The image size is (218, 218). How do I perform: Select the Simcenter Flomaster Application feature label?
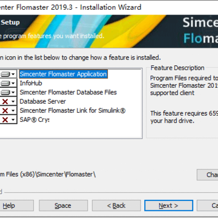(x=63, y=74)
